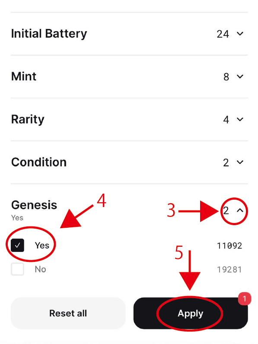The width and height of the screenshot is (258, 344).
Task: Open the Initial Battery filter section
Action: [x=129, y=34]
